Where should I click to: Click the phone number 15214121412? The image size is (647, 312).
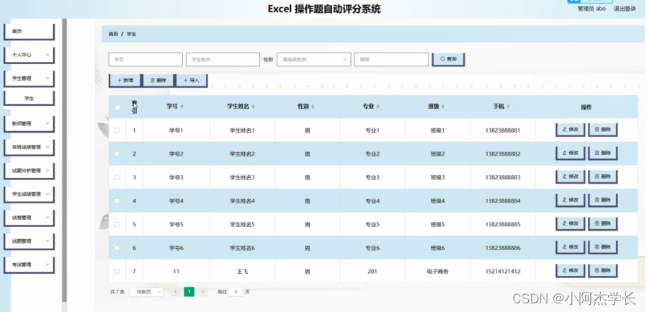click(x=503, y=272)
